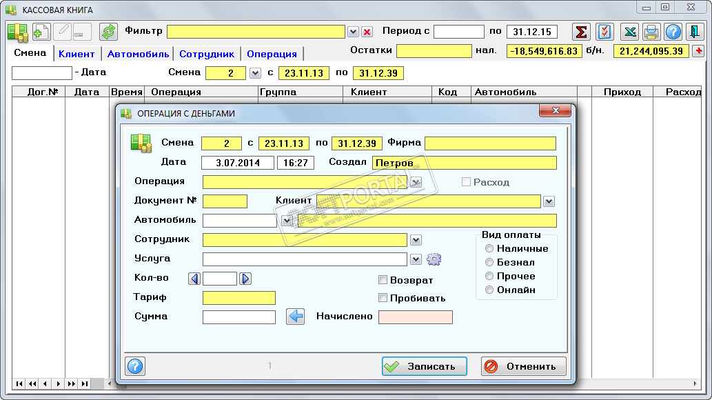Expand the Операция dropdown in dialog
Viewport: 712px width, 400px height.
[x=416, y=182]
